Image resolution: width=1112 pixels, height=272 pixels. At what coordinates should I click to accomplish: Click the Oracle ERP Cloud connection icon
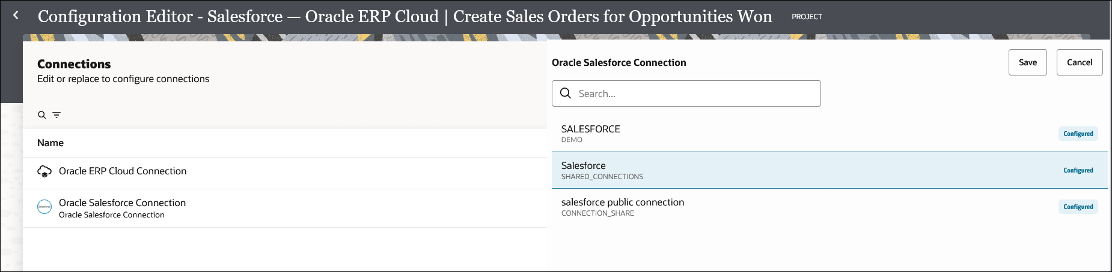(44, 172)
